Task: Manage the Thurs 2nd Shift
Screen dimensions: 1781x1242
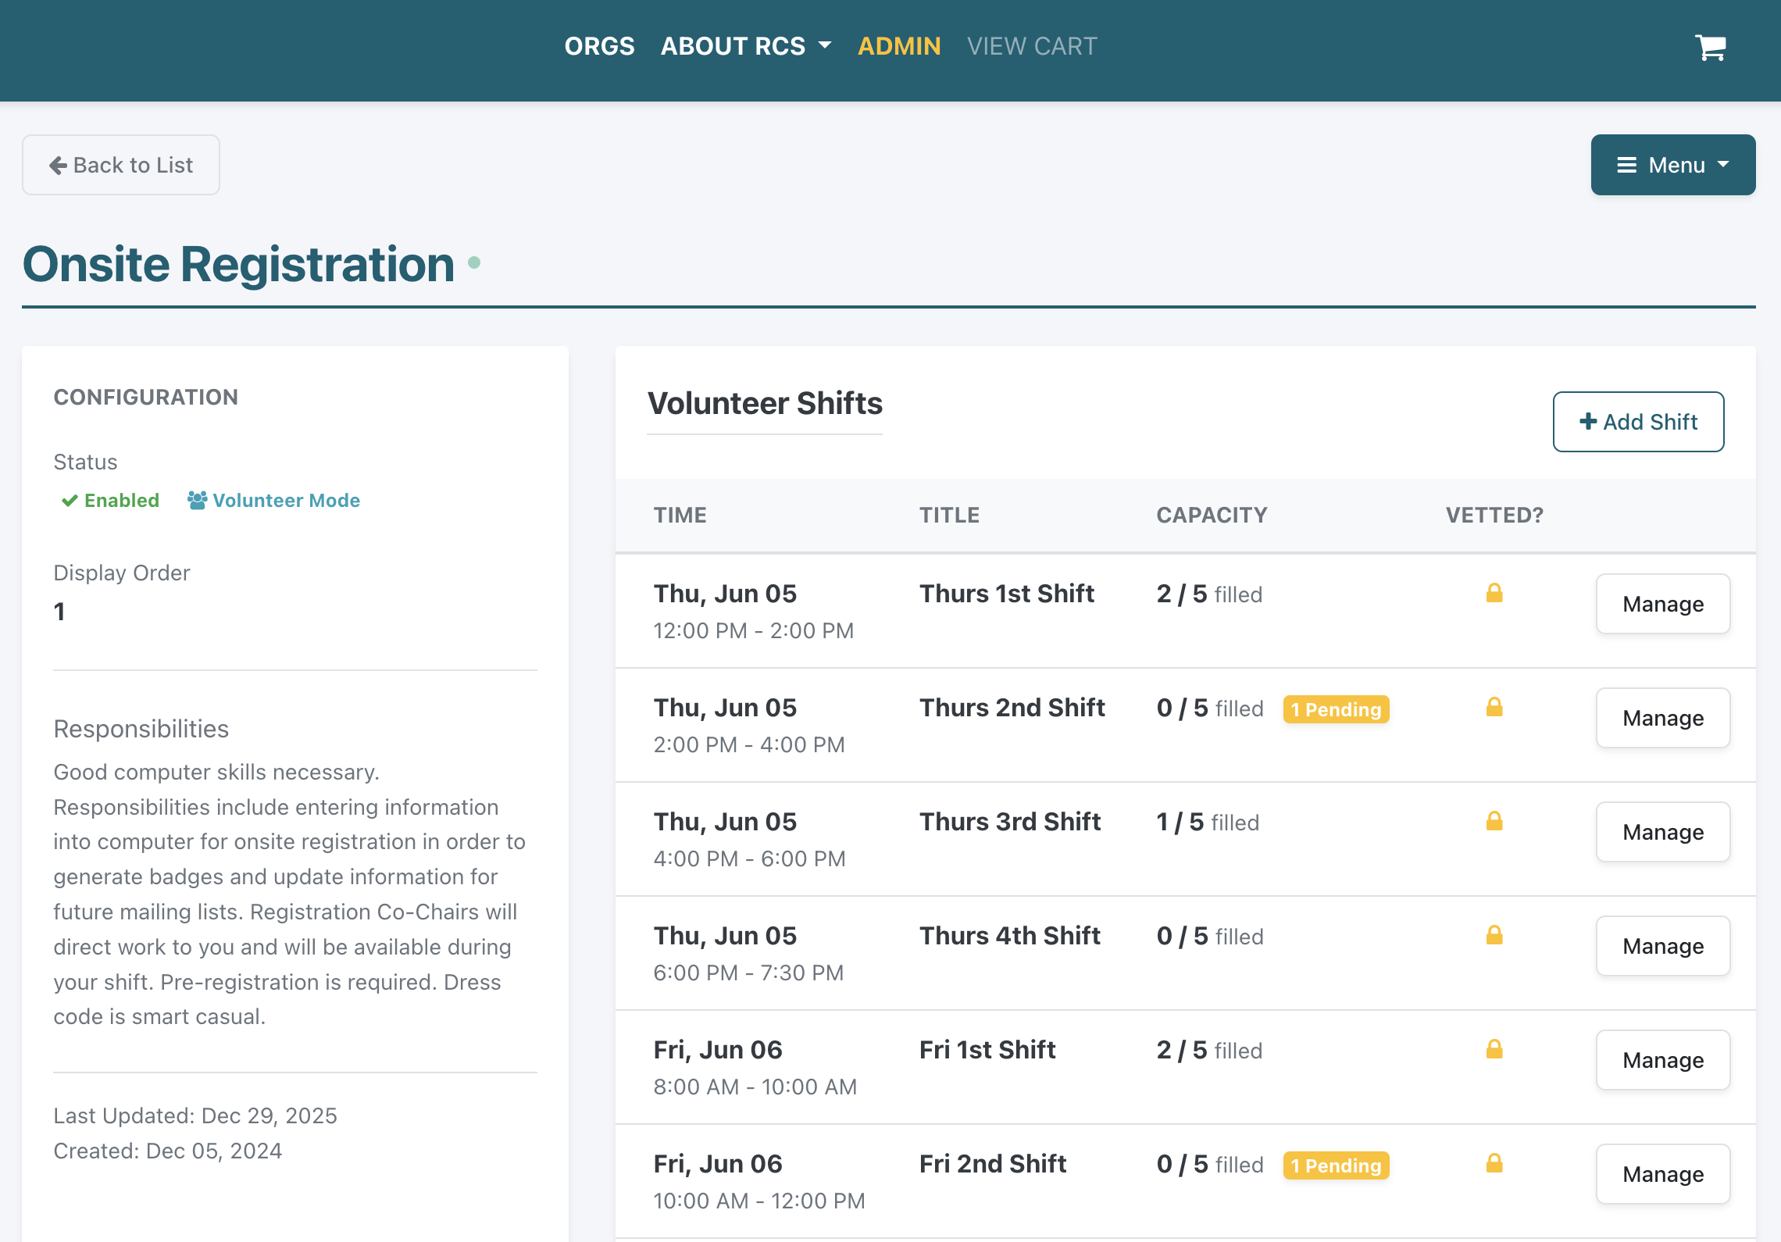Action: tap(1663, 718)
